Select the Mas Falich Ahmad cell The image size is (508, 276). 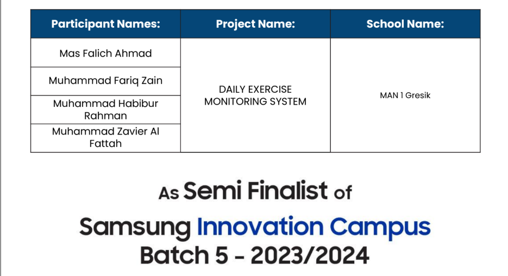(x=105, y=53)
